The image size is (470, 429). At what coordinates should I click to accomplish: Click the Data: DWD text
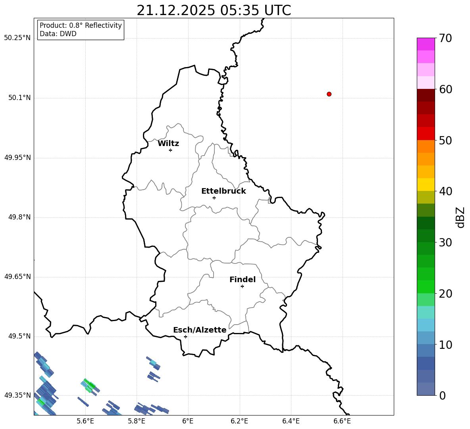click(58, 34)
